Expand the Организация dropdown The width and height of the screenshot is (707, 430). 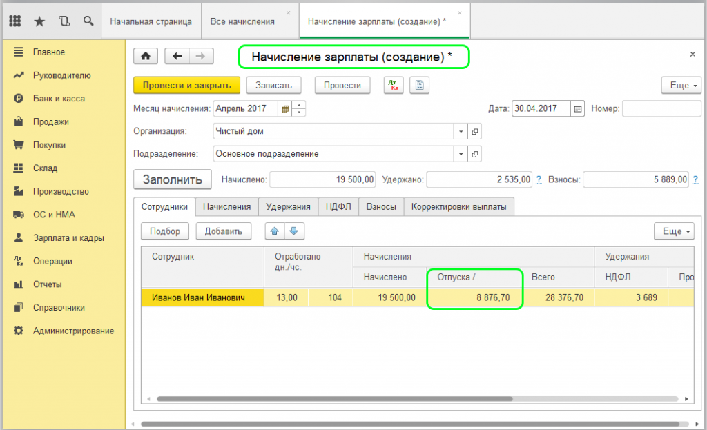tap(461, 131)
